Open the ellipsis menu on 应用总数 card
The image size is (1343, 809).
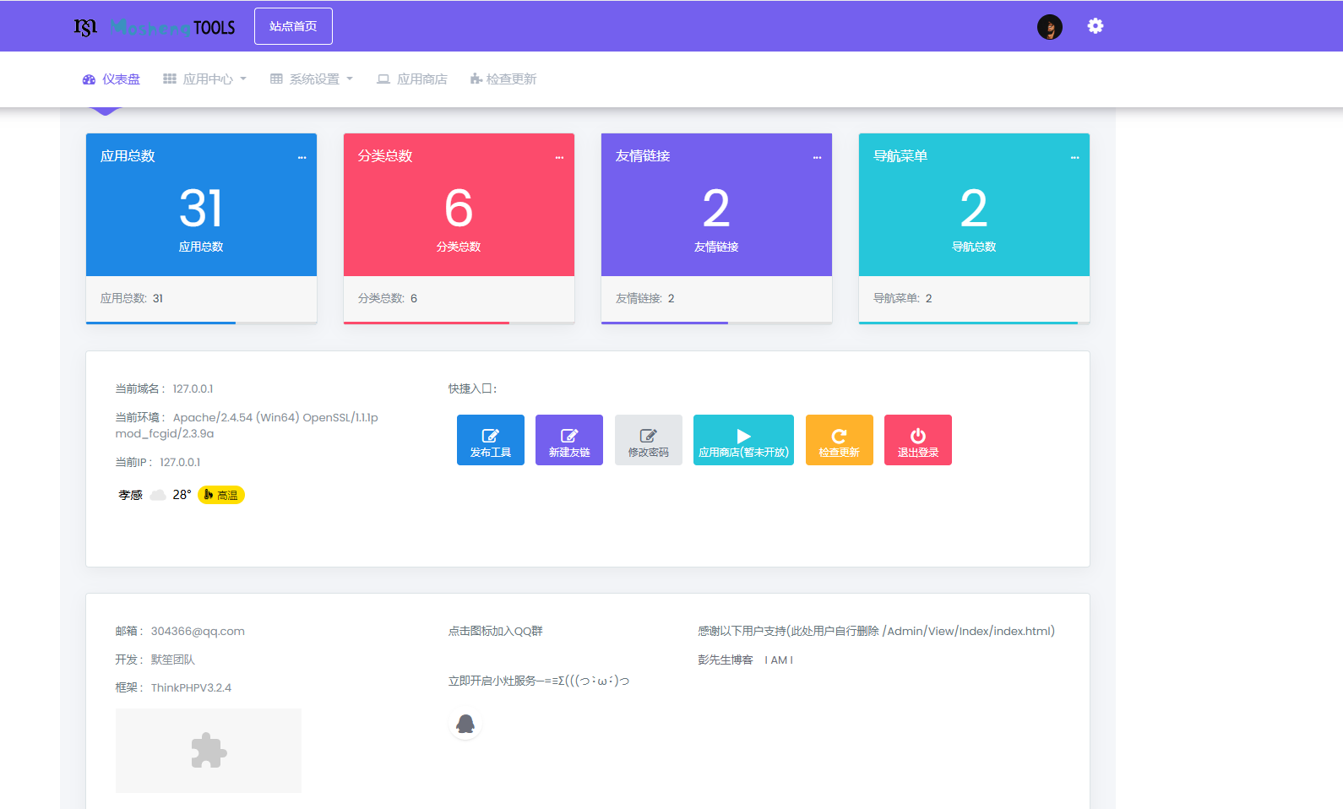tap(302, 158)
